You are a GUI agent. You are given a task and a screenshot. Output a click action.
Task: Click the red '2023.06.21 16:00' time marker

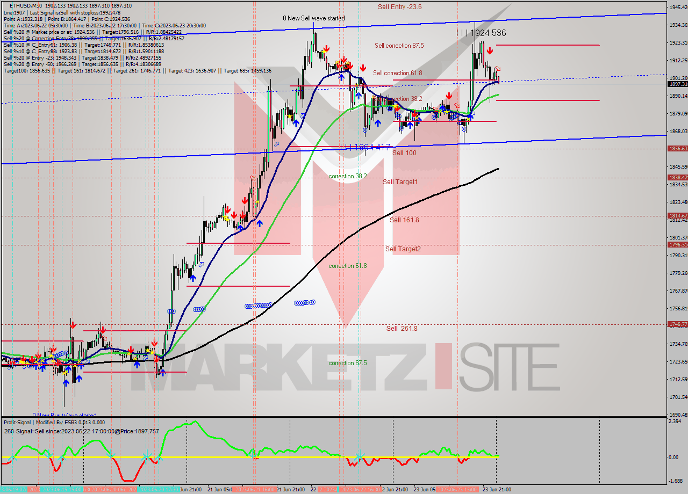(253, 490)
